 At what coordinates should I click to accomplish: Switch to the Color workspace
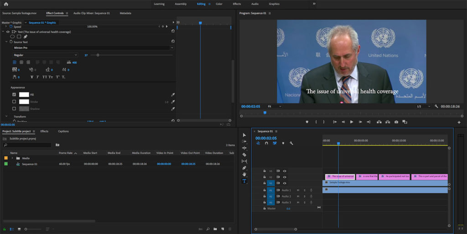219,4
